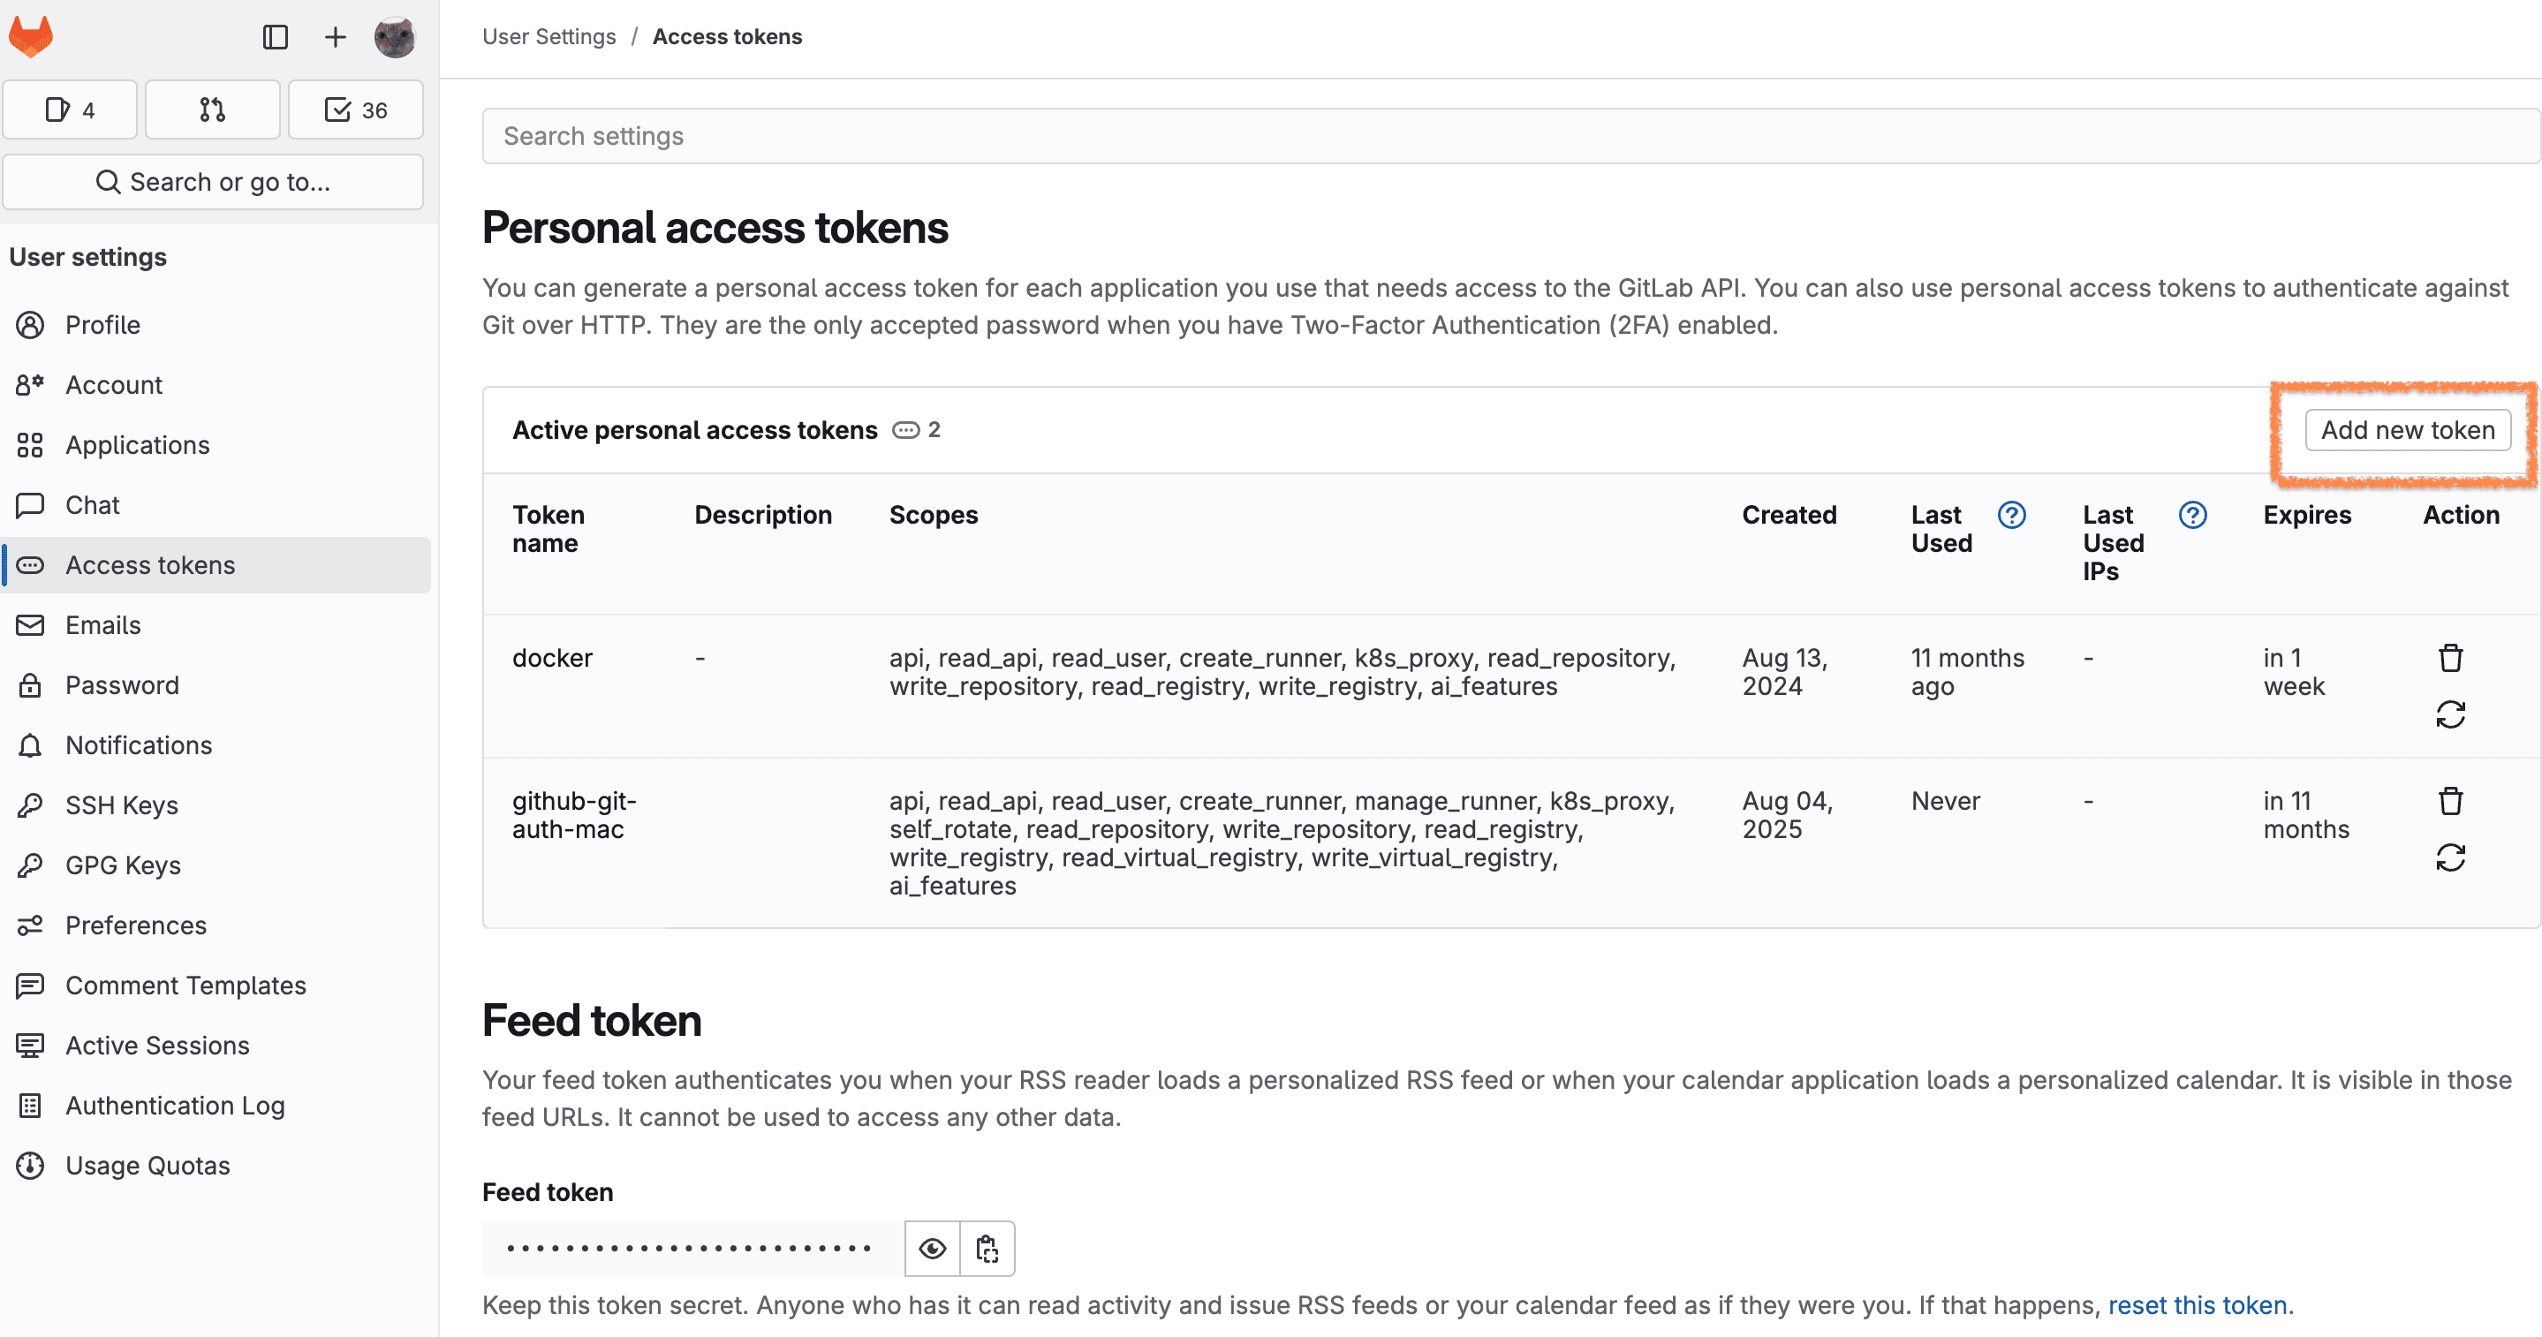The width and height of the screenshot is (2542, 1337).
Task: Show help for Last Used column
Action: coord(2011,515)
